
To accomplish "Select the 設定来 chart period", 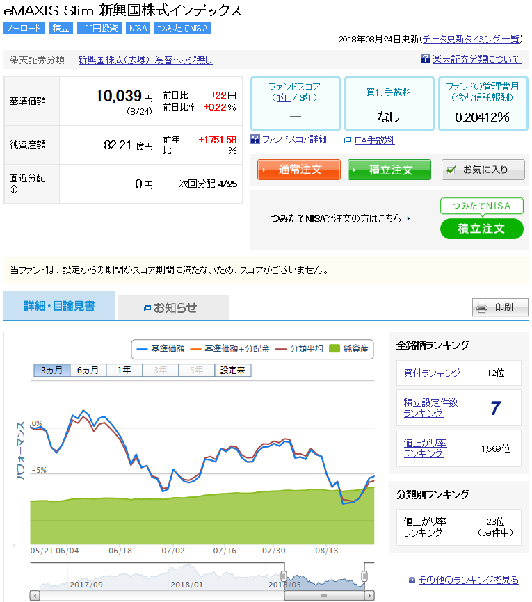I will point(233,370).
